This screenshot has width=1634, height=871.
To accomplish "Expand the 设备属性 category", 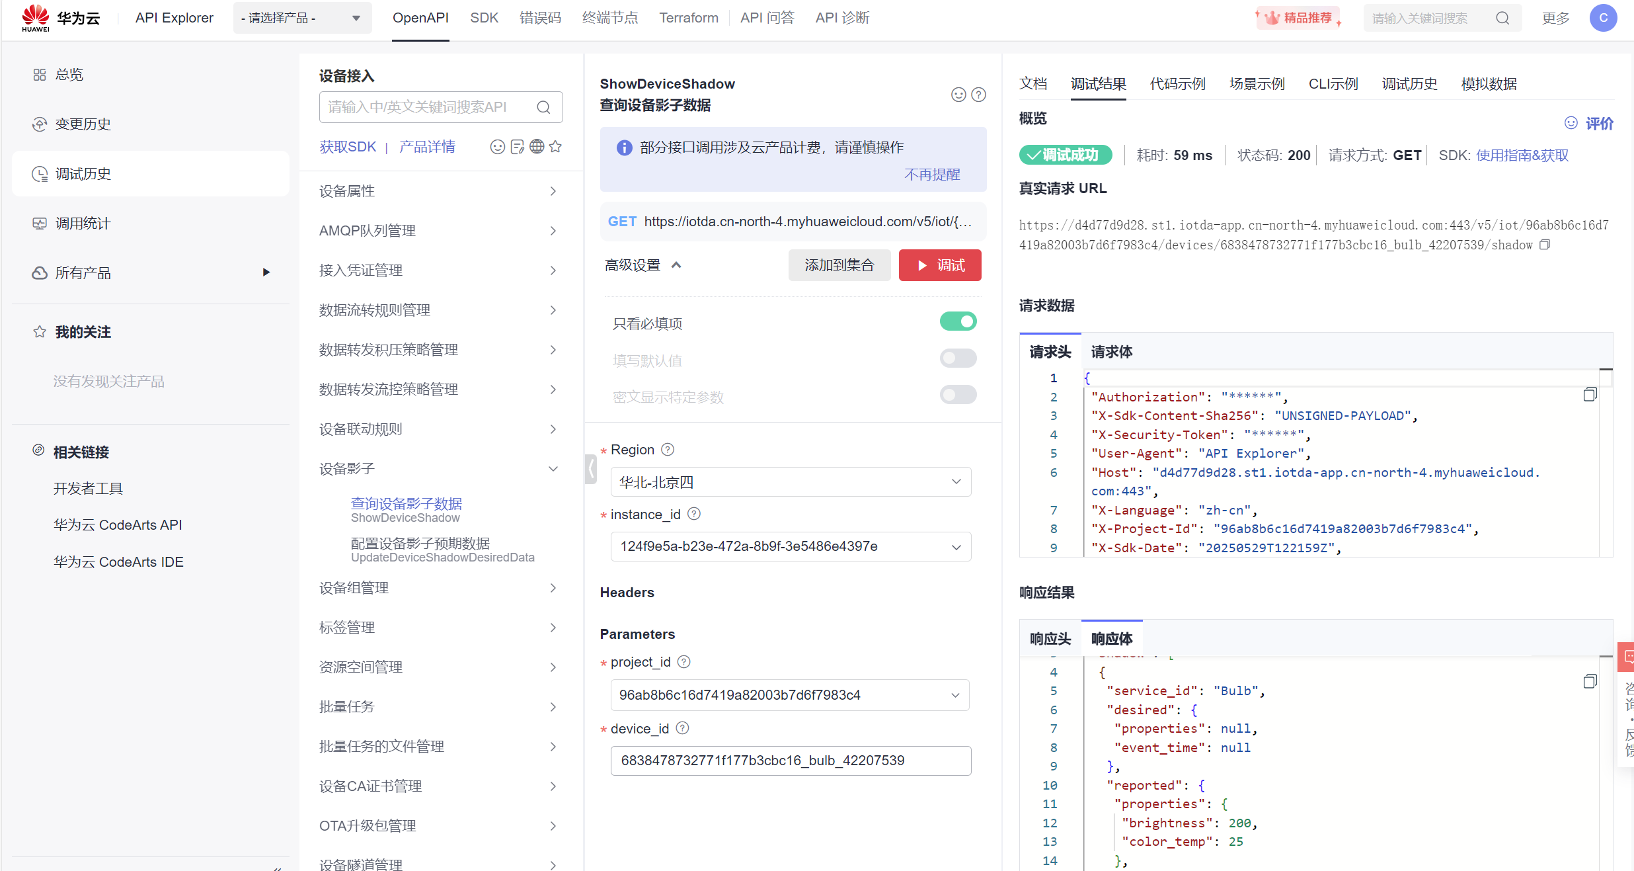I will 440,191.
